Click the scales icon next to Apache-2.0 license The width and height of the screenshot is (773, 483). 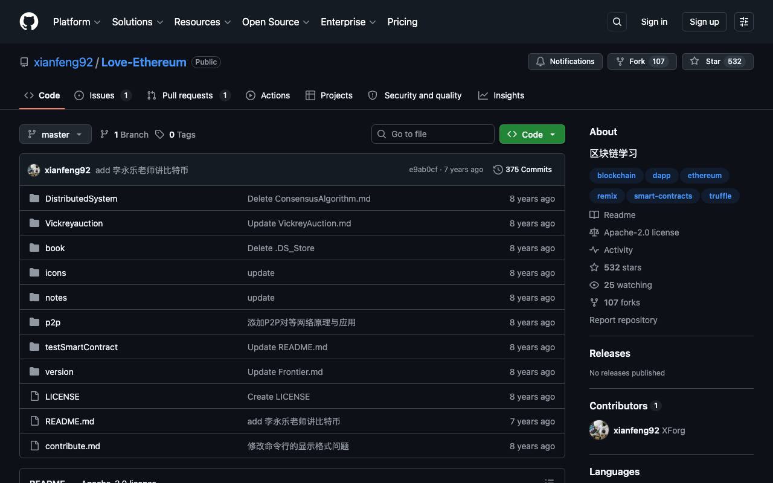point(594,232)
